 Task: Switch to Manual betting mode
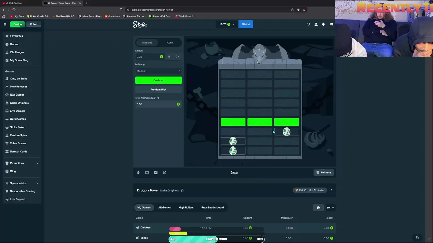147,43
